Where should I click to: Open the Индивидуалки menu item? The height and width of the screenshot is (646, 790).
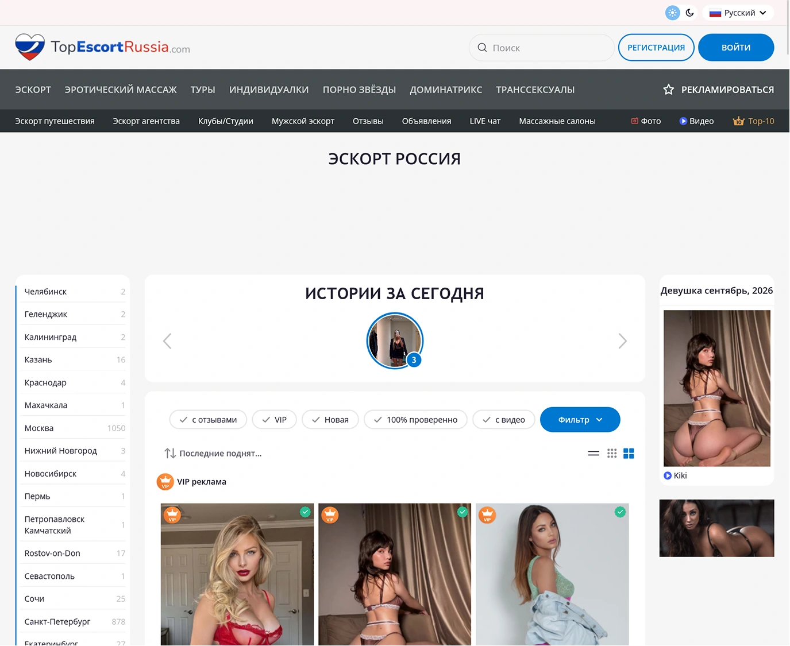[269, 90]
